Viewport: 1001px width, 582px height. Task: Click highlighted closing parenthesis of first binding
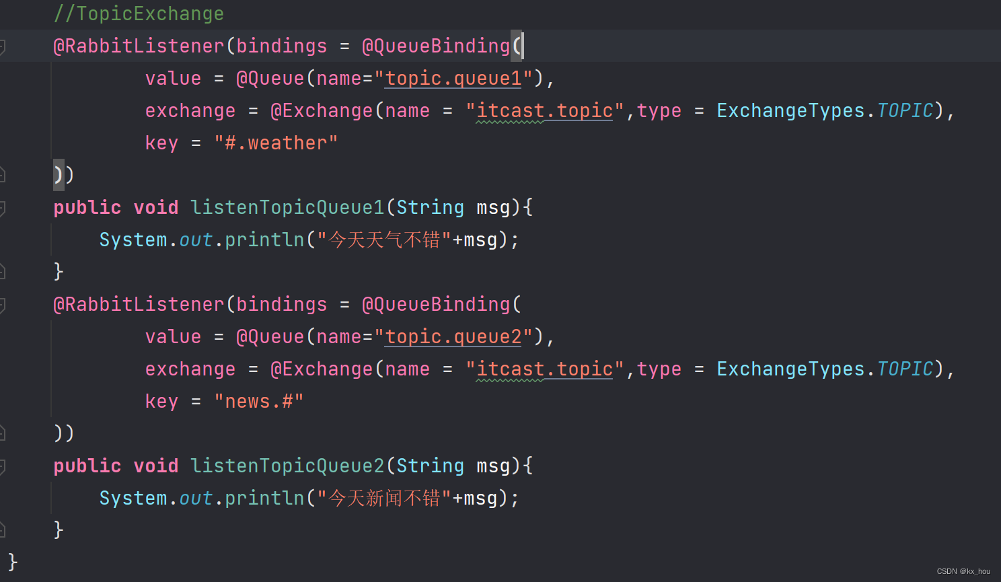tap(59, 175)
